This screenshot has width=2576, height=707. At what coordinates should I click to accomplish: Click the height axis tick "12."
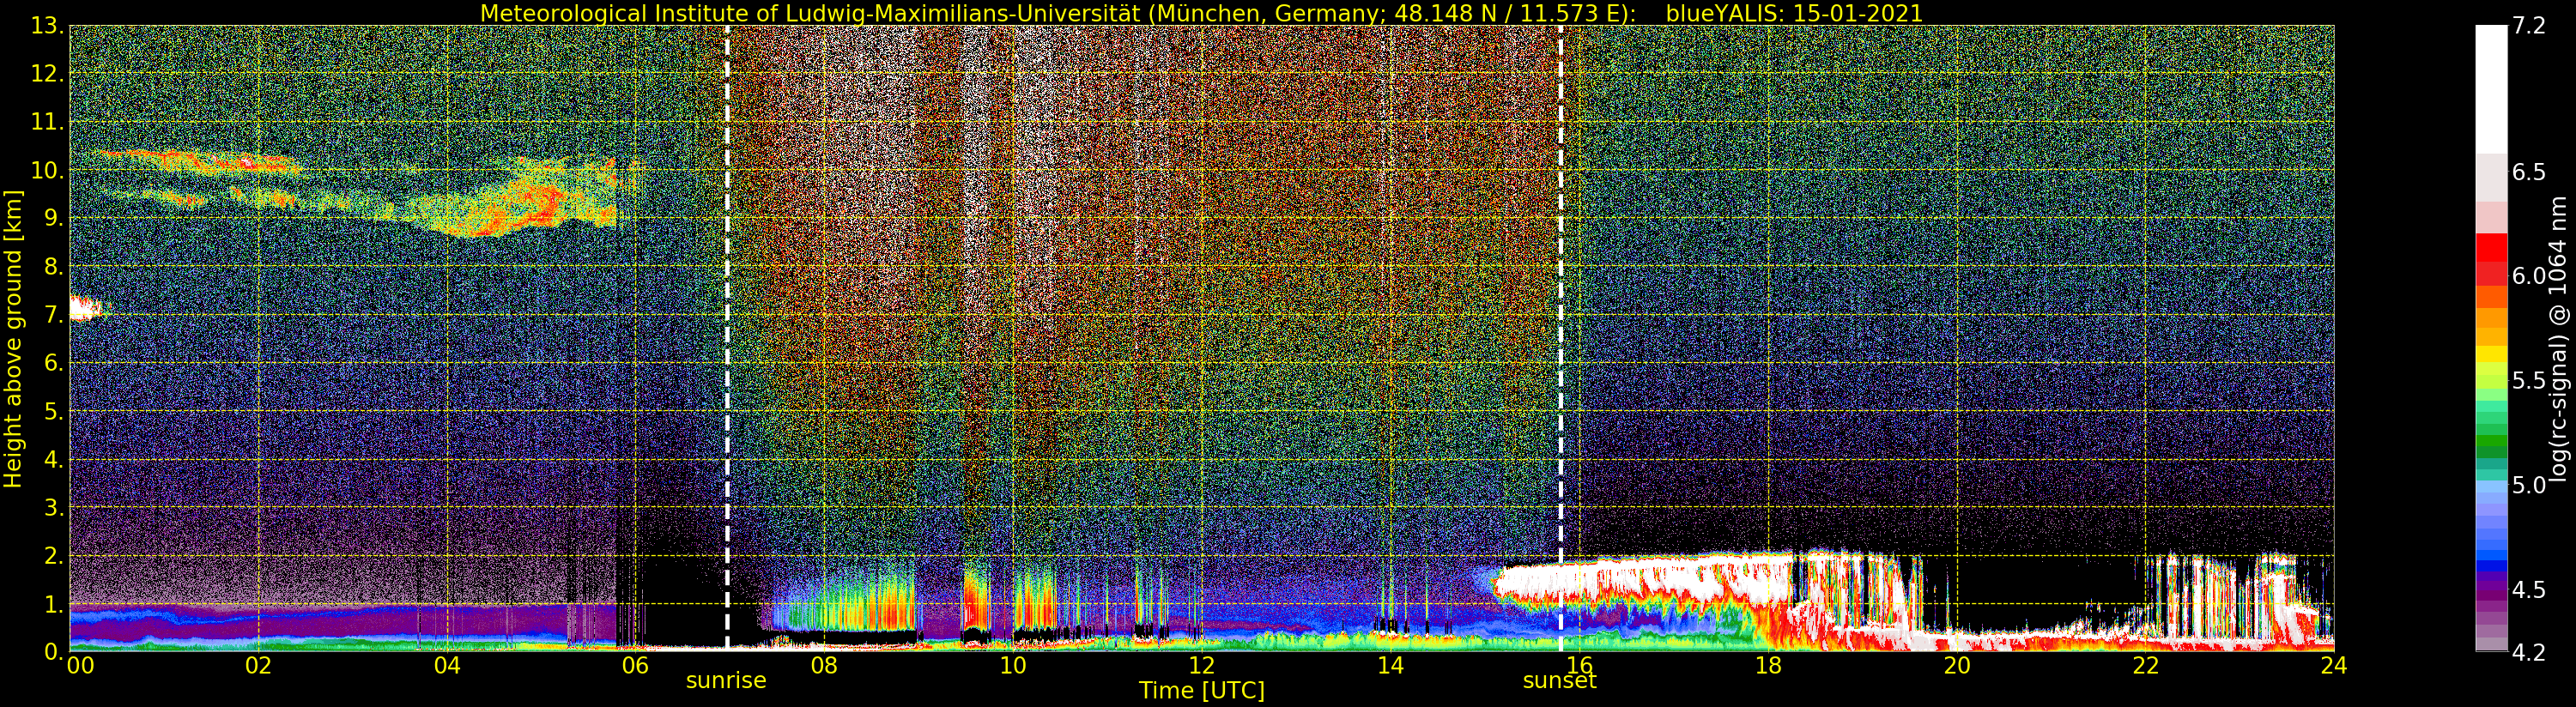pyautogui.click(x=47, y=74)
